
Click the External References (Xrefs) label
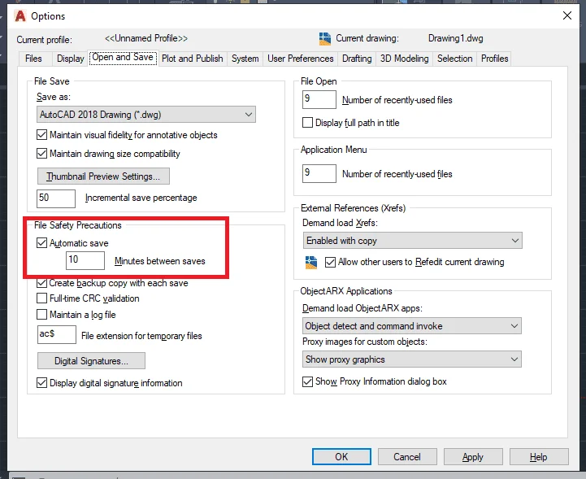click(x=354, y=208)
